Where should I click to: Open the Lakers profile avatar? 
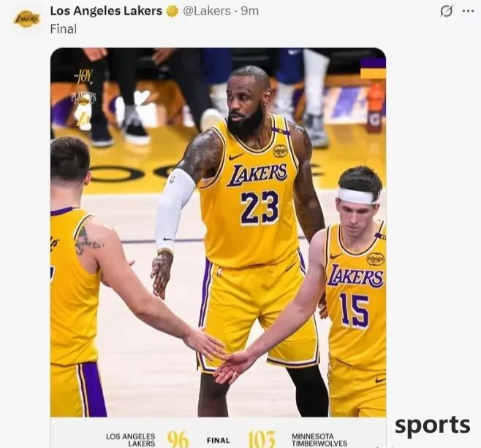coord(27,19)
